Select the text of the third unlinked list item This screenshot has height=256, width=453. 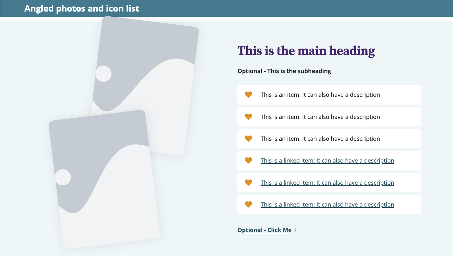coord(320,139)
